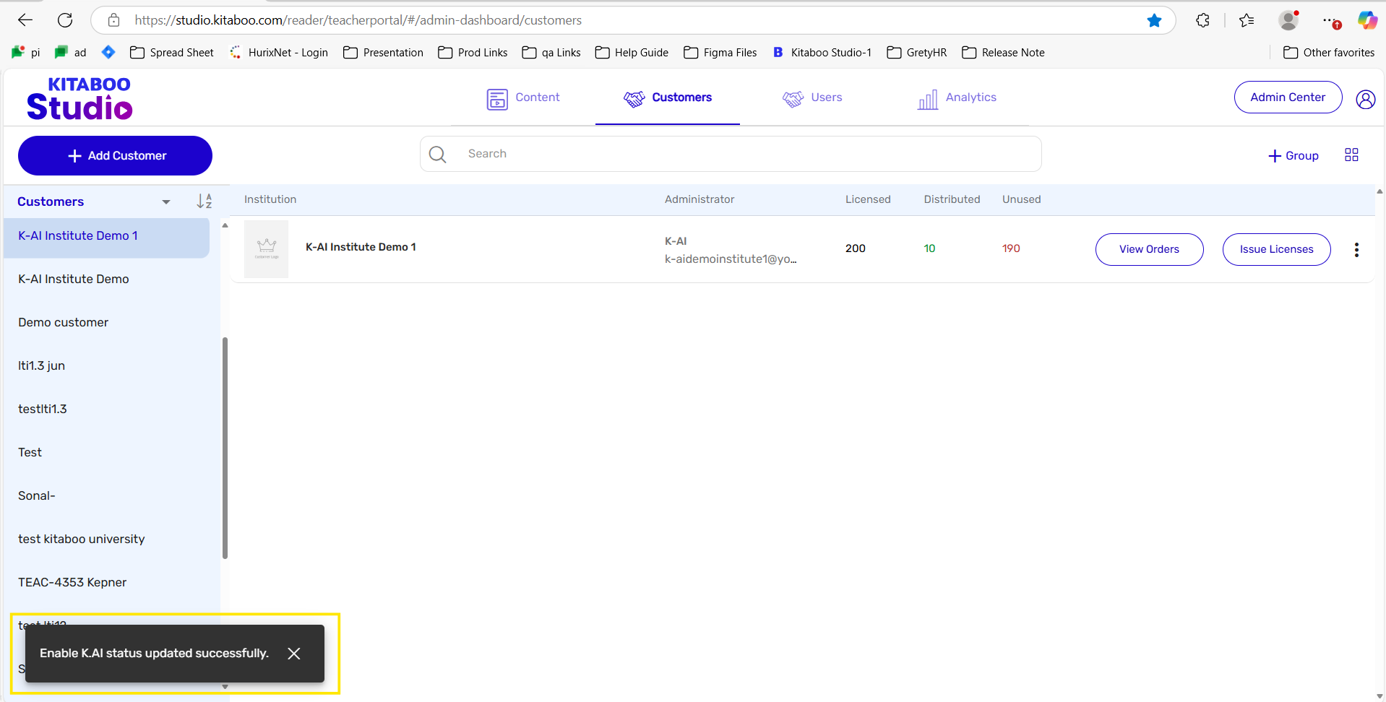Switch to grid view icon

pos(1351,155)
